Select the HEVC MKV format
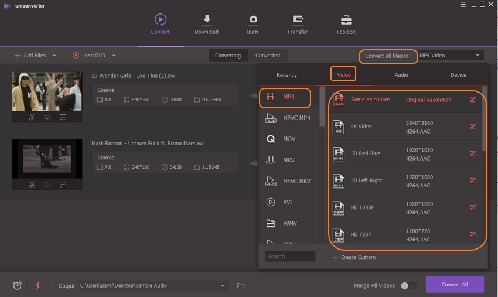Viewport: 498px width, 297px height. (288, 181)
